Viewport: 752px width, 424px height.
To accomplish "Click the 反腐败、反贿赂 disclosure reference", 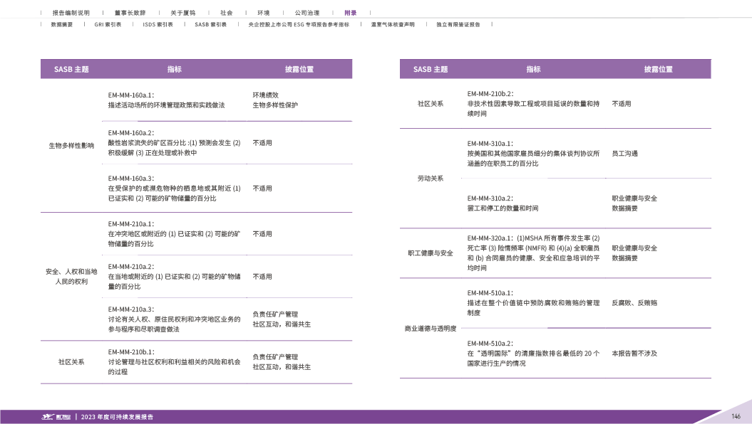I will pyautogui.click(x=634, y=302).
